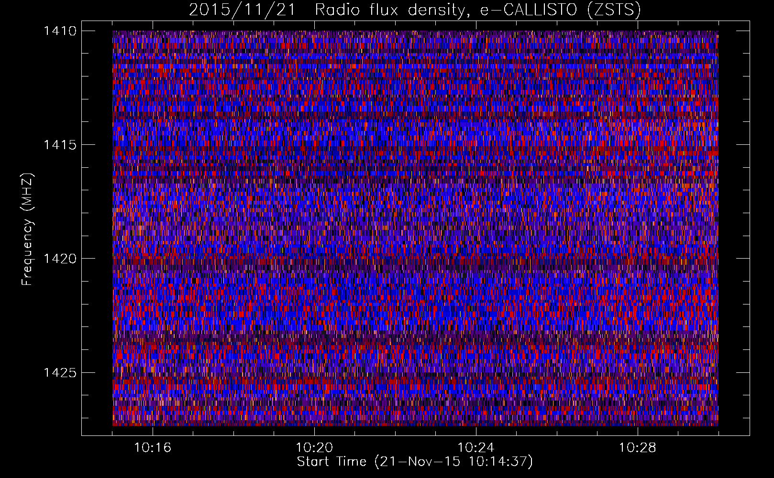
Task: Click the 10:20 time tick label
Action: click(314, 447)
